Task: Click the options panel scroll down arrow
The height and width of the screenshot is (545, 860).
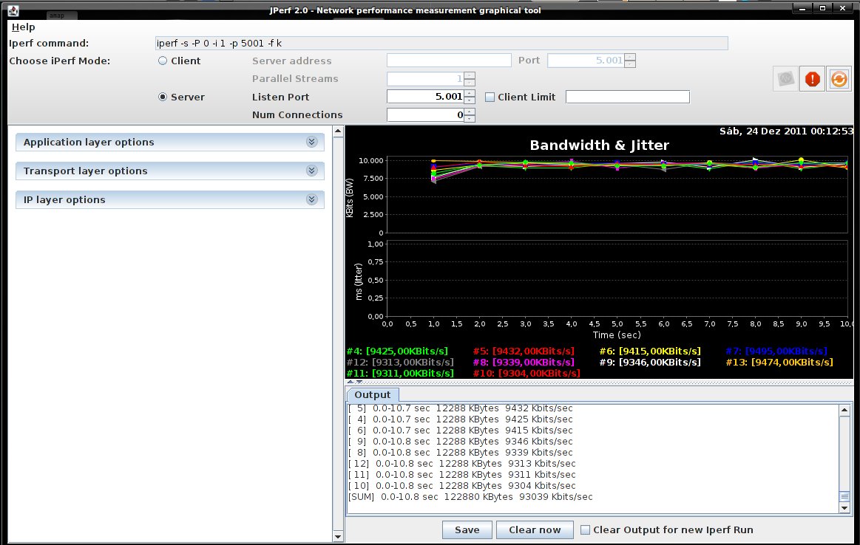Action: [338, 537]
